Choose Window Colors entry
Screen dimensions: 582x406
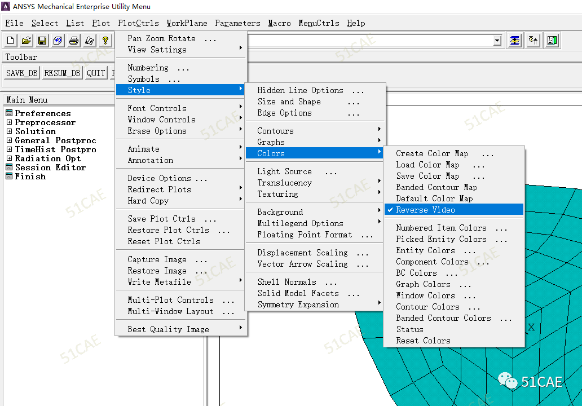pyautogui.click(x=453, y=295)
